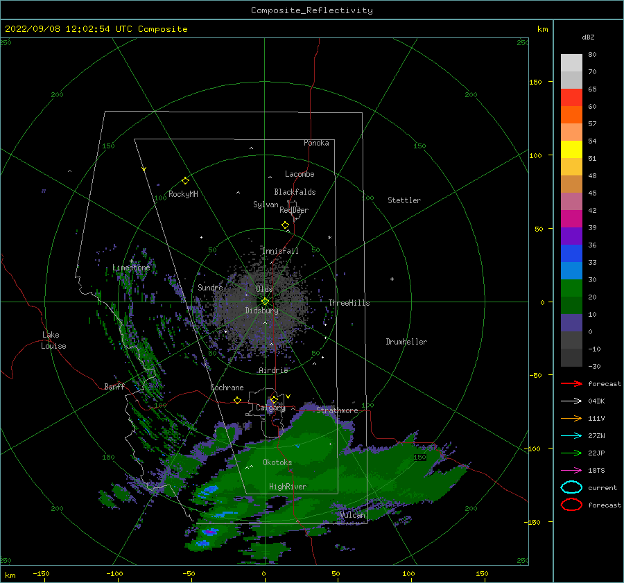Click the Lacombe label
Screen dimensions: 624x583
pos(300,174)
